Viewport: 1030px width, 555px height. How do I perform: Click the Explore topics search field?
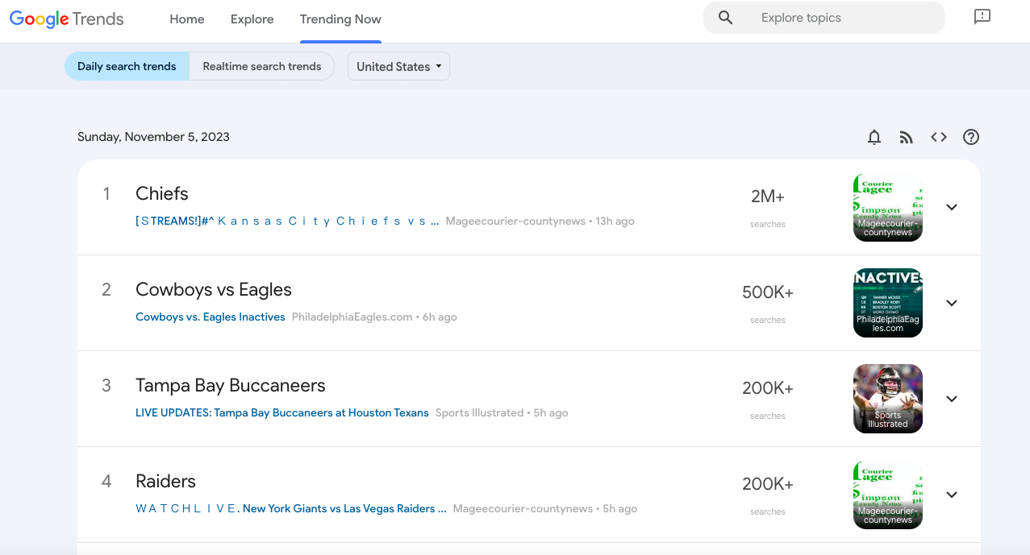click(x=839, y=18)
